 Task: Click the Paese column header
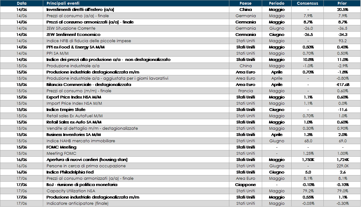click(245, 3)
